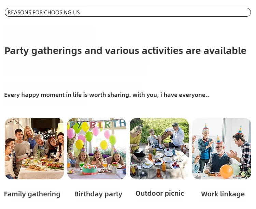Viewport: 256px width, 209px height.
Task: Click the Reasons for choosing us bar
Action: 128,12
